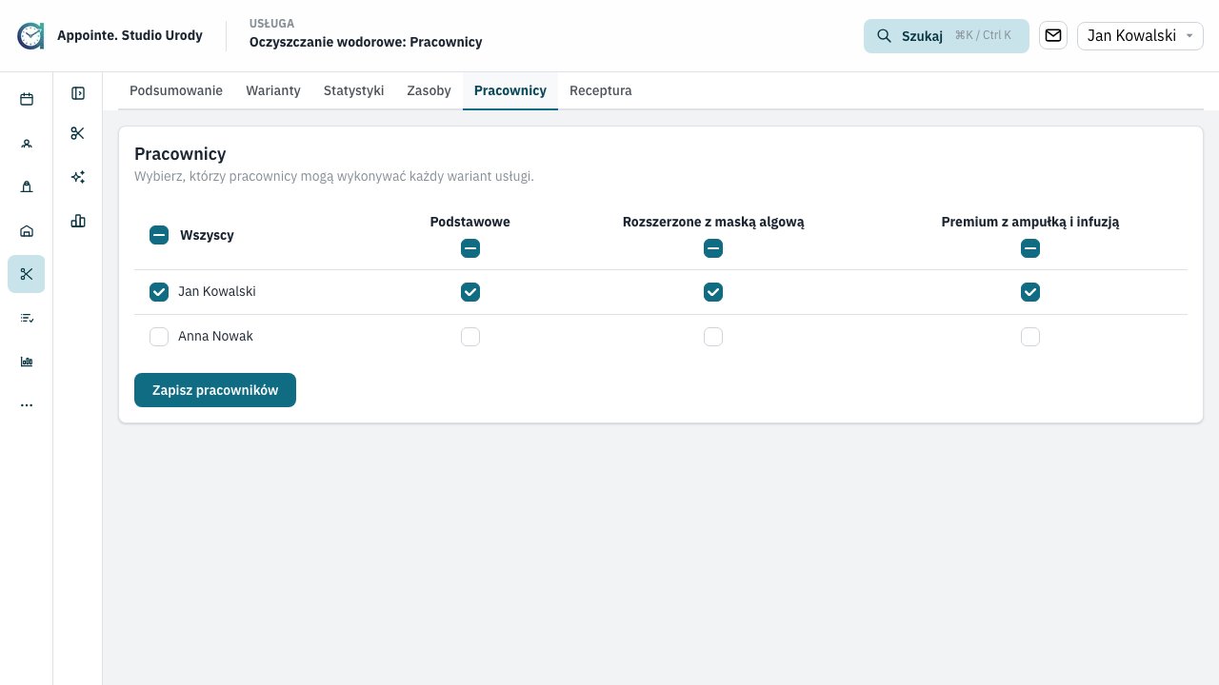Open the three-dots more menu in sidebar
Image resolution: width=1219 pixels, height=685 pixels.
pyautogui.click(x=27, y=405)
